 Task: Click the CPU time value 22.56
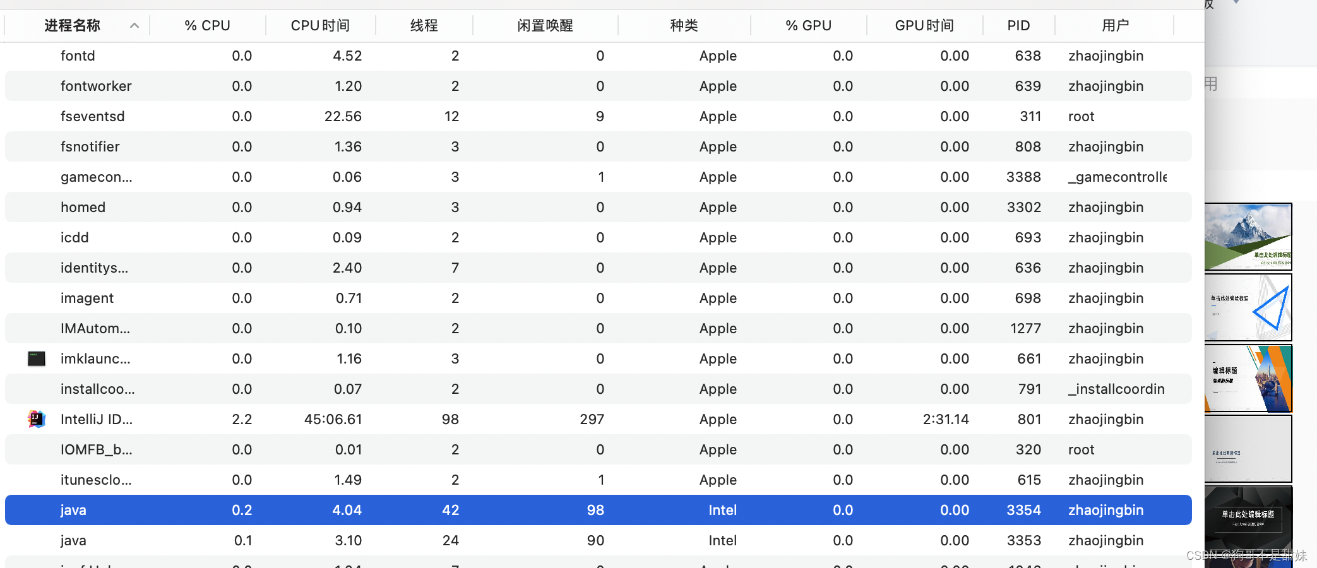(x=343, y=116)
